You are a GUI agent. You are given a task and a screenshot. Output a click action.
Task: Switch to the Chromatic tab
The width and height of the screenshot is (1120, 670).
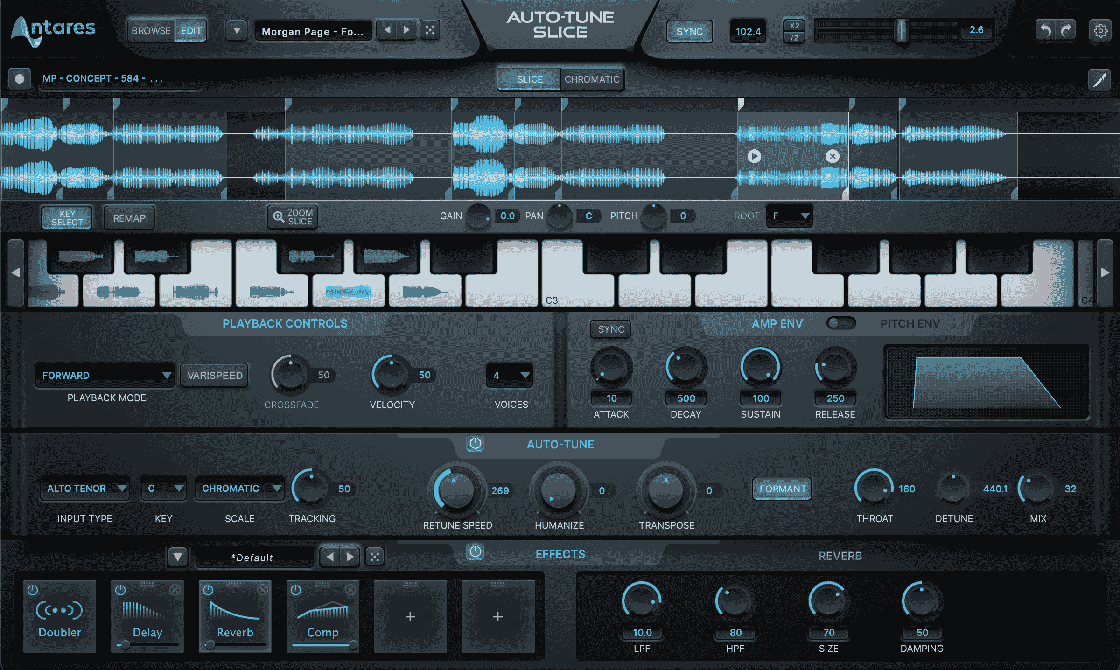pos(591,79)
